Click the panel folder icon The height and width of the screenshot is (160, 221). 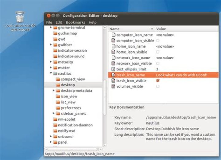[x=55, y=142]
